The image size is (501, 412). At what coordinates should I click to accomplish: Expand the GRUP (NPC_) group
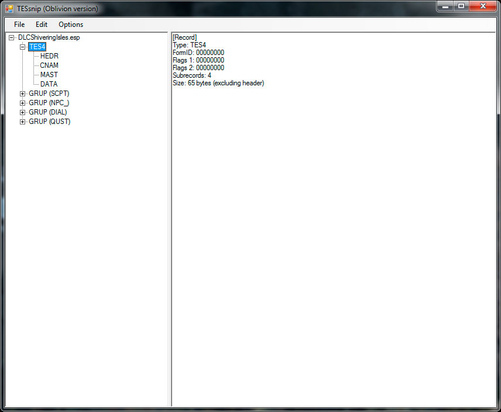coord(23,103)
